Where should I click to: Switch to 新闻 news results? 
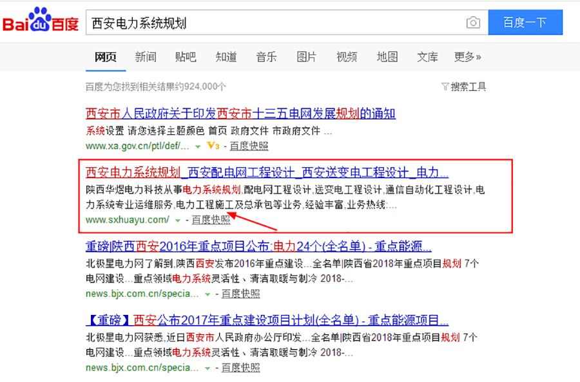[x=146, y=57]
